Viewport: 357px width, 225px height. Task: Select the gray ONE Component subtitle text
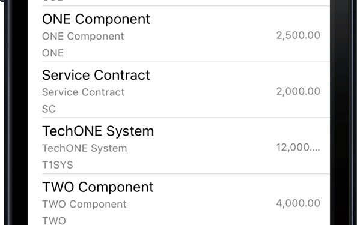click(x=83, y=37)
